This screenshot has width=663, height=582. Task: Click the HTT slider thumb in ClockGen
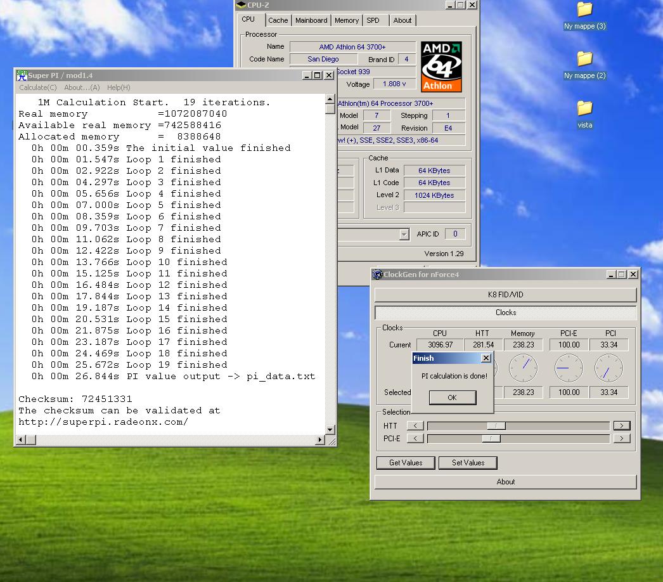coord(496,426)
